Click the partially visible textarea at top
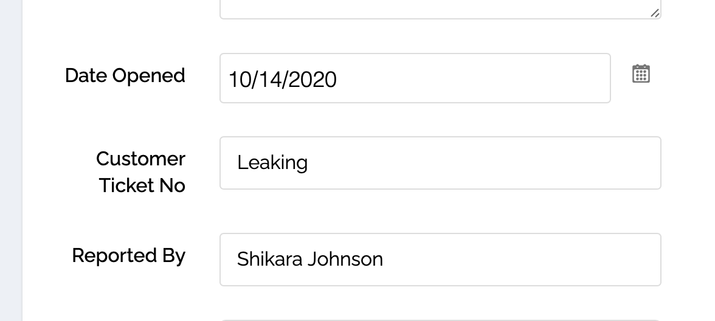This screenshot has width=715, height=321. (x=440, y=9)
